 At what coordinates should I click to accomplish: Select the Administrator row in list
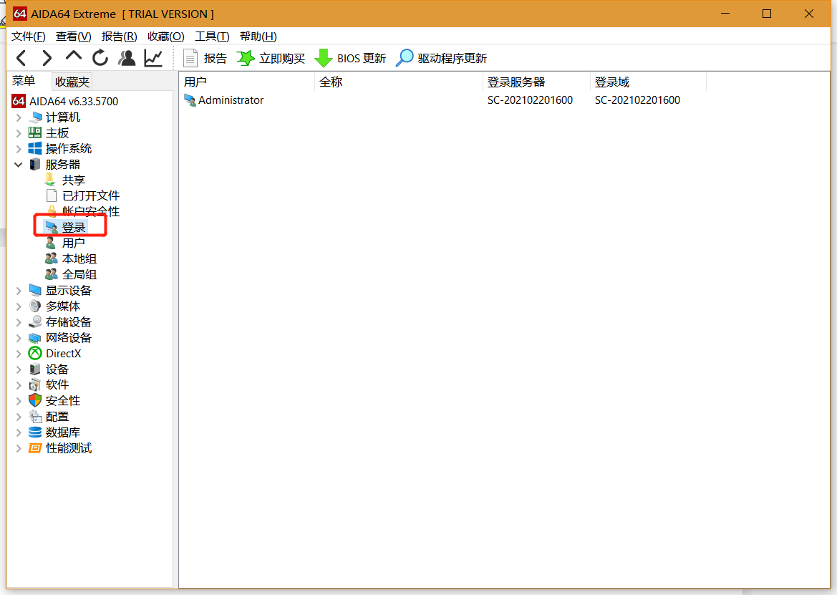click(231, 100)
